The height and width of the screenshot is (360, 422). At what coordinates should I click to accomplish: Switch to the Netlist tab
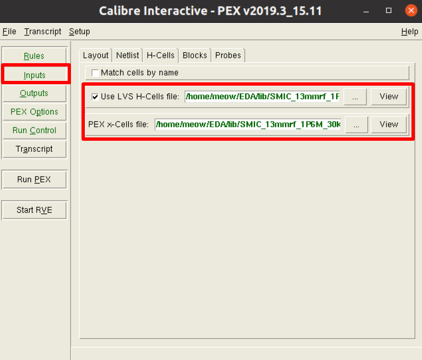(x=128, y=56)
